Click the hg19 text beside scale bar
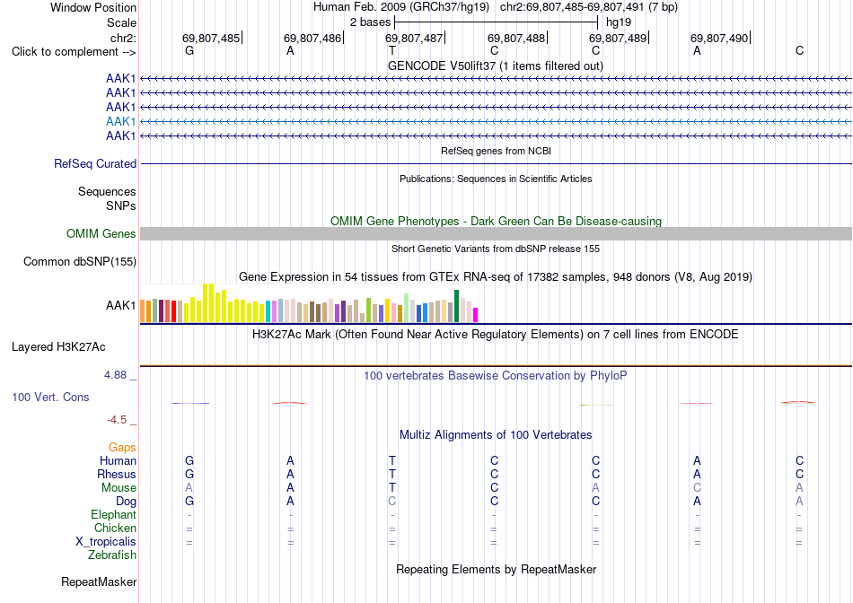Image resolution: width=853 pixels, height=603 pixels. tap(619, 22)
